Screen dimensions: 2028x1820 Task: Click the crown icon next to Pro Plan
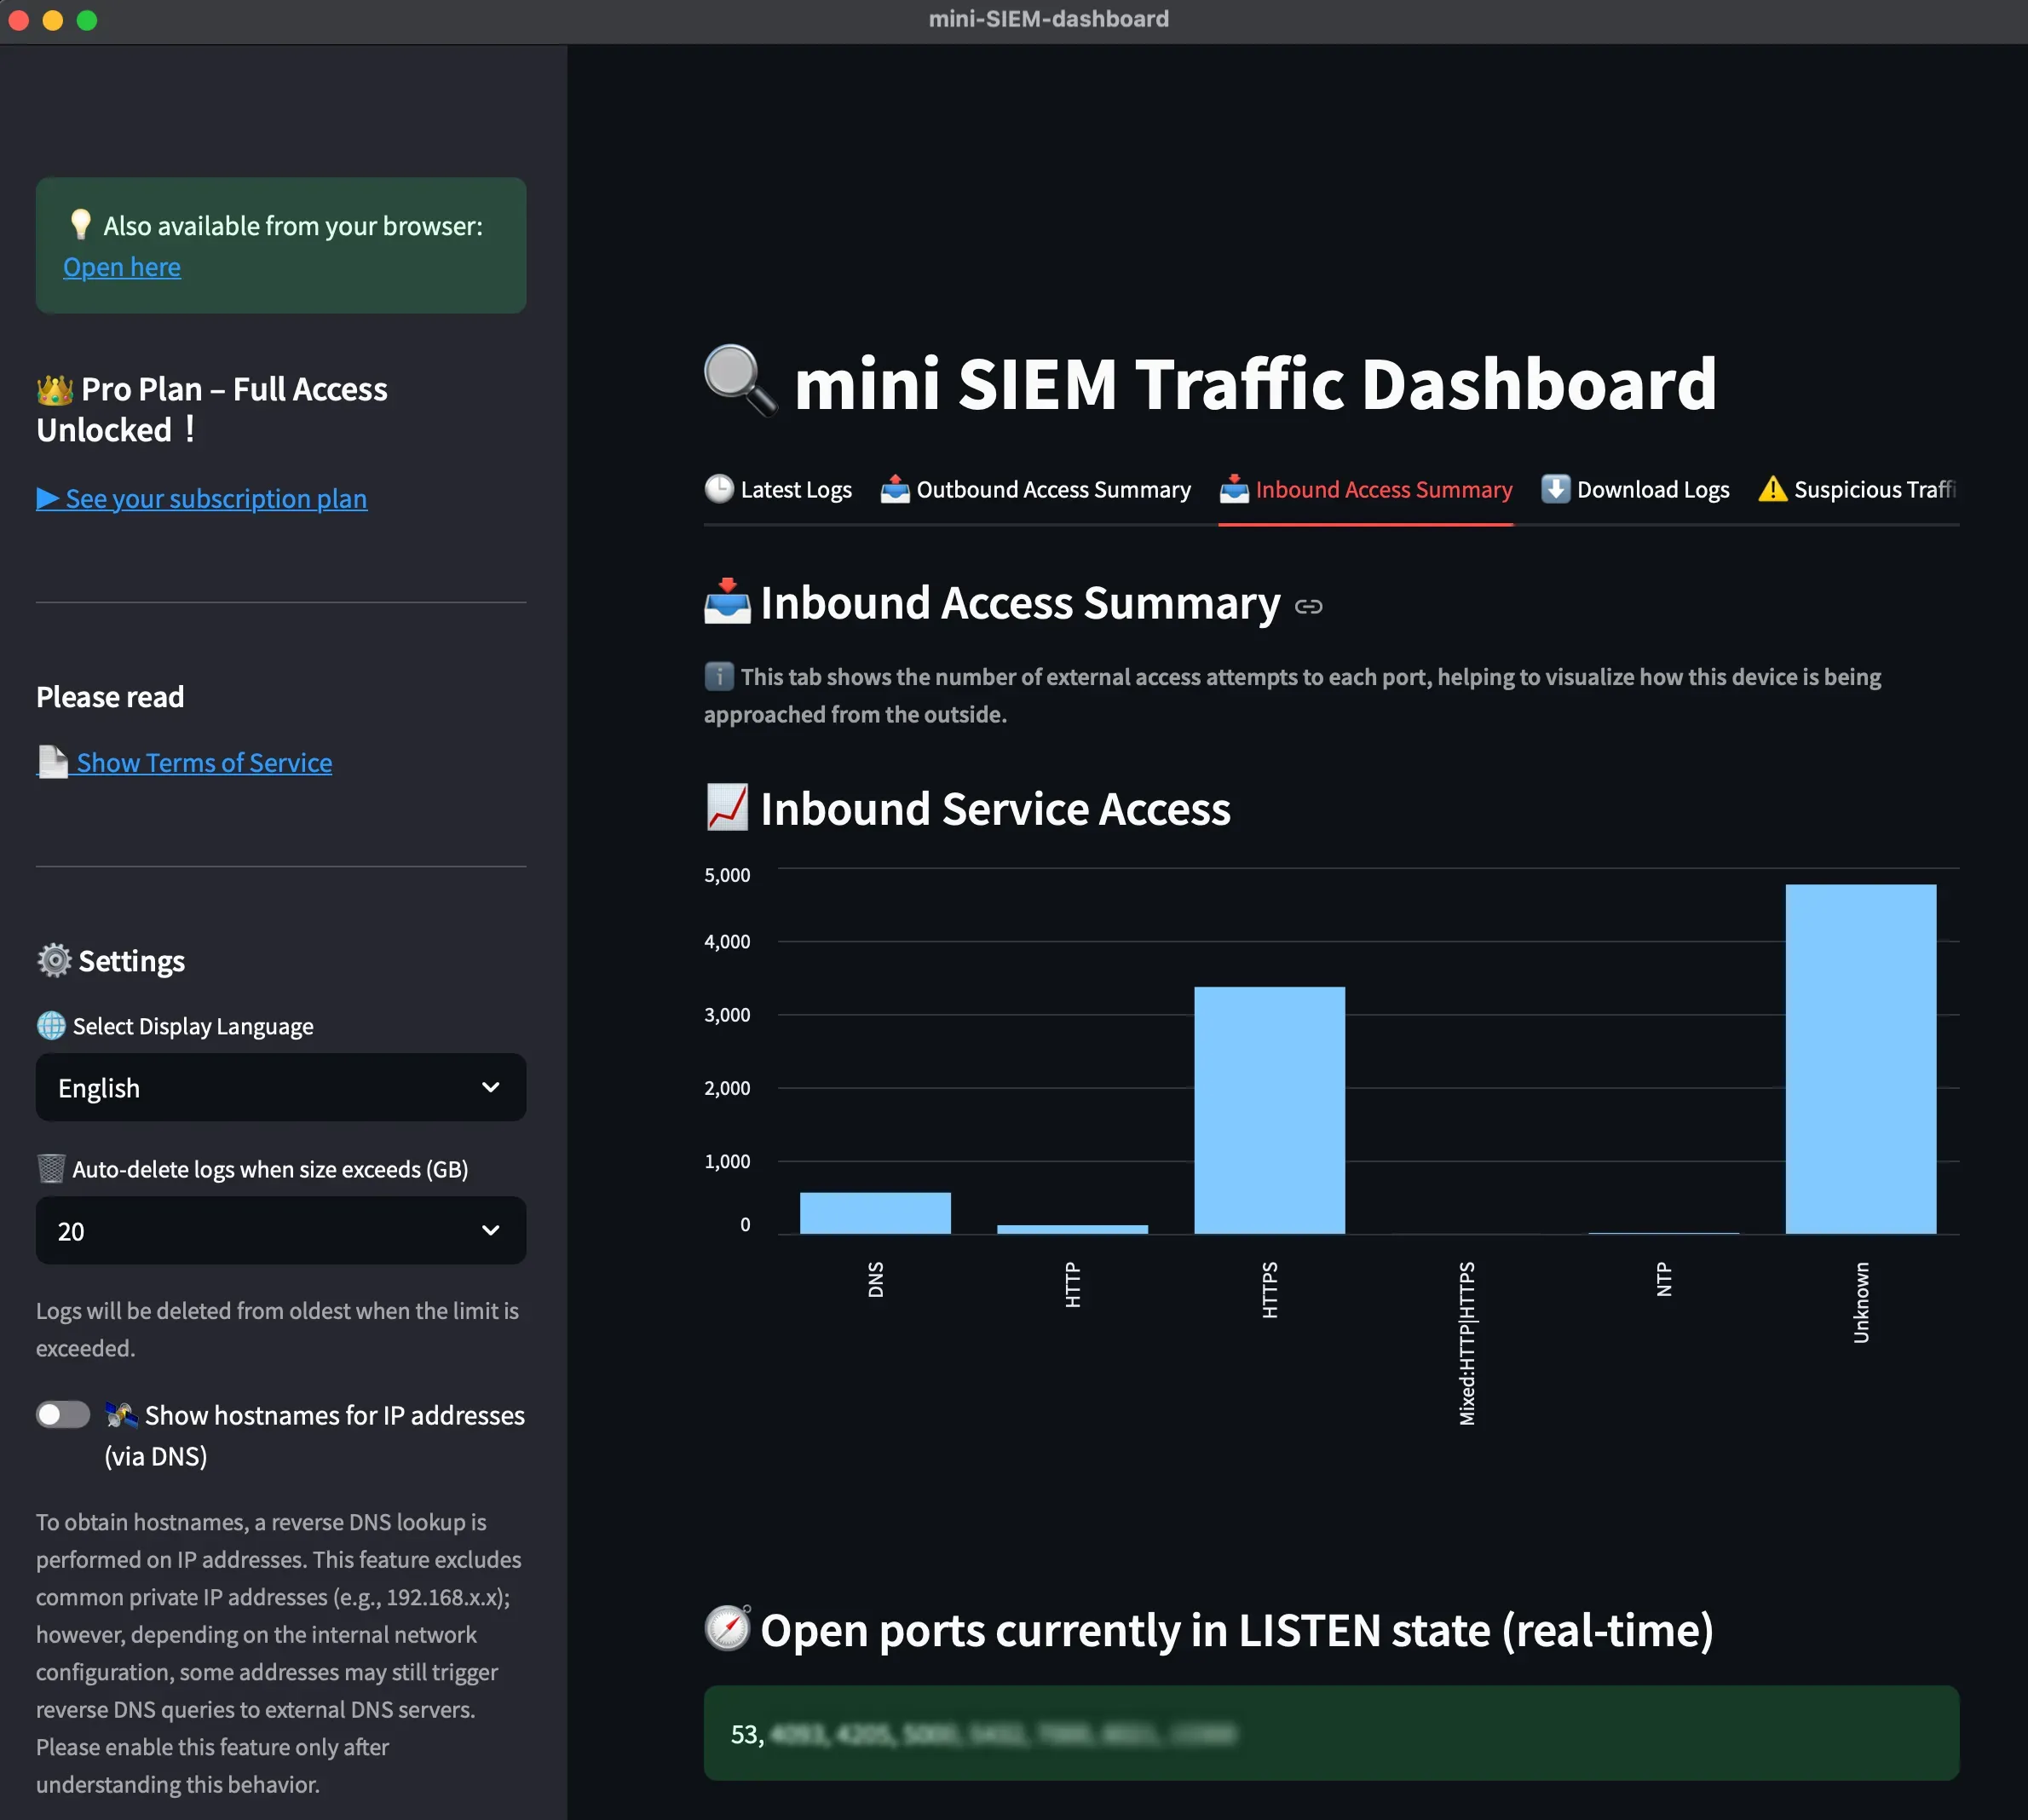55,390
